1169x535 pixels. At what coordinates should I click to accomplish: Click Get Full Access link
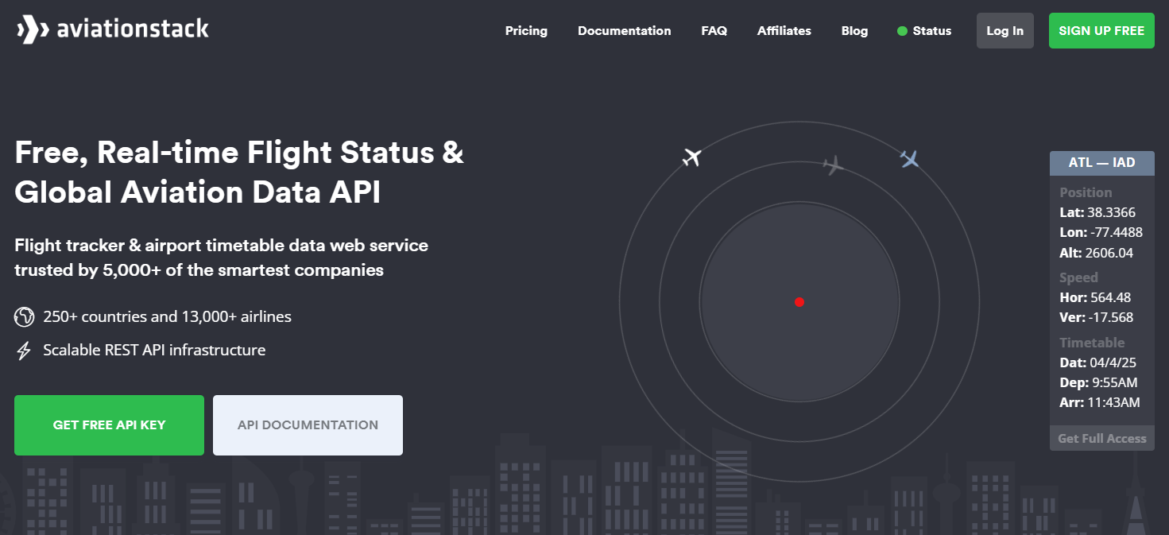(x=1102, y=439)
